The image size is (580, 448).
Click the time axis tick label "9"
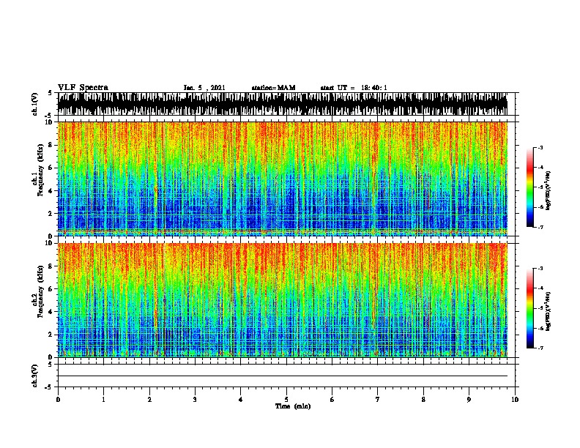click(469, 399)
